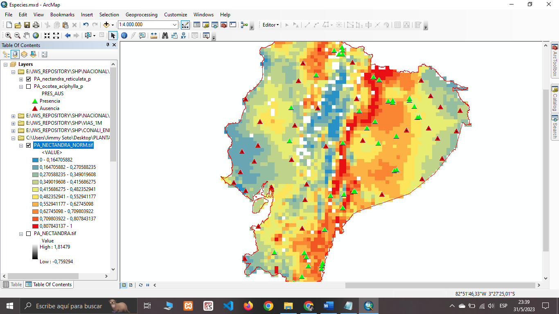
Task: Click the Open map document icon
Action: [x=18, y=25]
